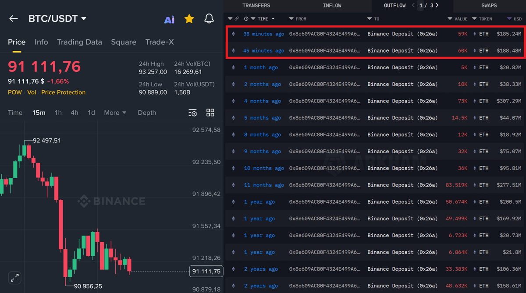Expand chart to fullscreen

(15, 278)
